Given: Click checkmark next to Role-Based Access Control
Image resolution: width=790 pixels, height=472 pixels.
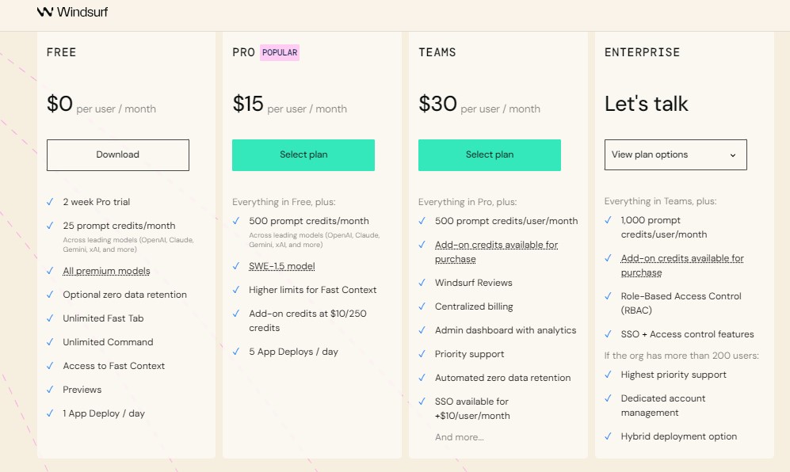Looking at the screenshot, I should [x=609, y=296].
